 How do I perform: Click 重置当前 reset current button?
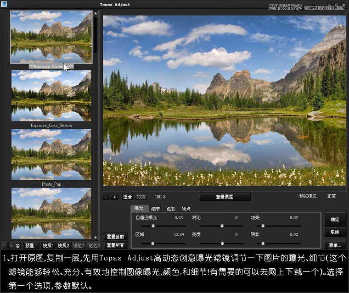tap(115, 237)
